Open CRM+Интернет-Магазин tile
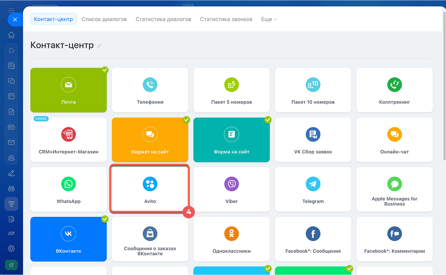Image resolution: width=446 pixels, height=275 pixels. pyautogui.click(x=68, y=140)
